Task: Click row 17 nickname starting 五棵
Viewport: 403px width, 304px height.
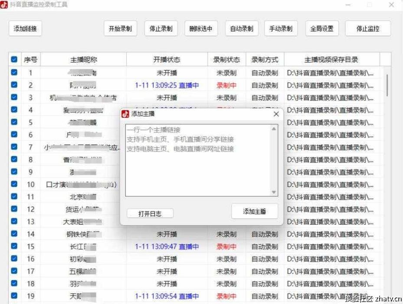Action: pos(83,271)
